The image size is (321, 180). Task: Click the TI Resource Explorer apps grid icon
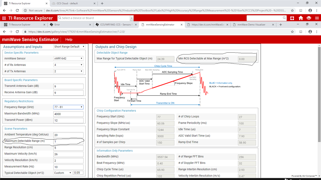click(4, 18)
